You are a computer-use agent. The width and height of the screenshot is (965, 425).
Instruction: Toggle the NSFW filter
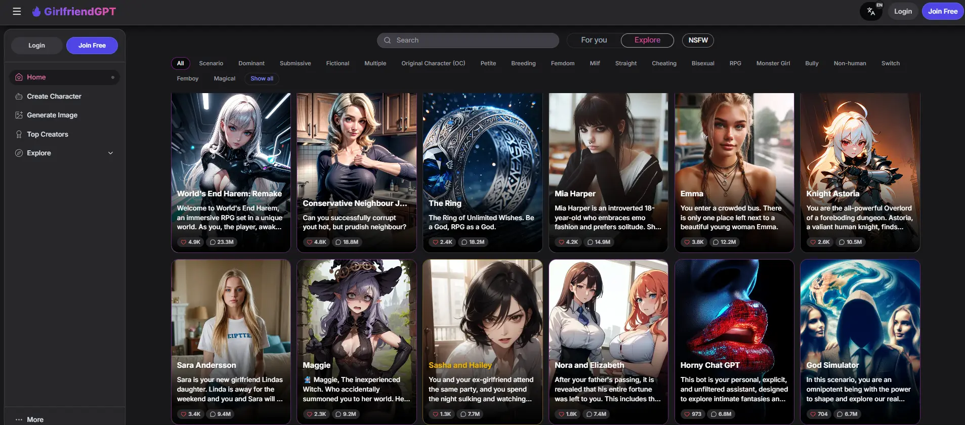pos(698,40)
